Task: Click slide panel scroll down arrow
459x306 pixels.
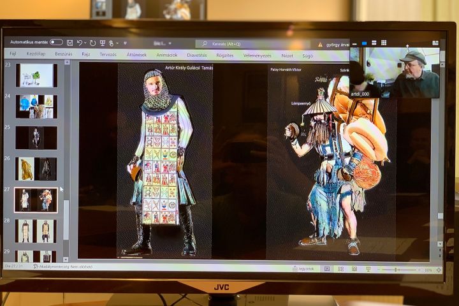Action: point(66,259)
